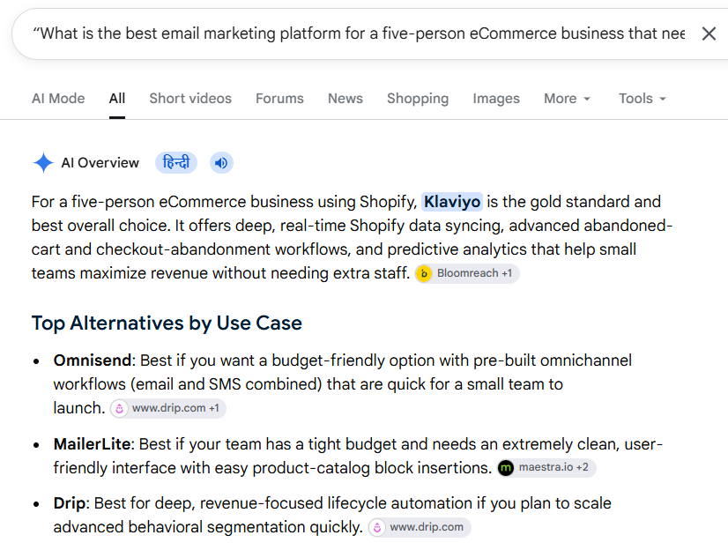Go to the News tab
The height and width of the screenshot is (550, 728).
coord(345,99)
